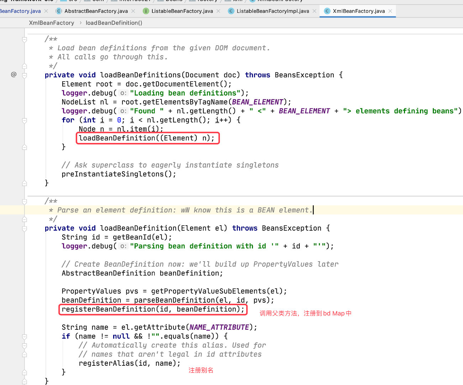Click the fold end marker closing loadBeanDefinition method

coord(25,381)
